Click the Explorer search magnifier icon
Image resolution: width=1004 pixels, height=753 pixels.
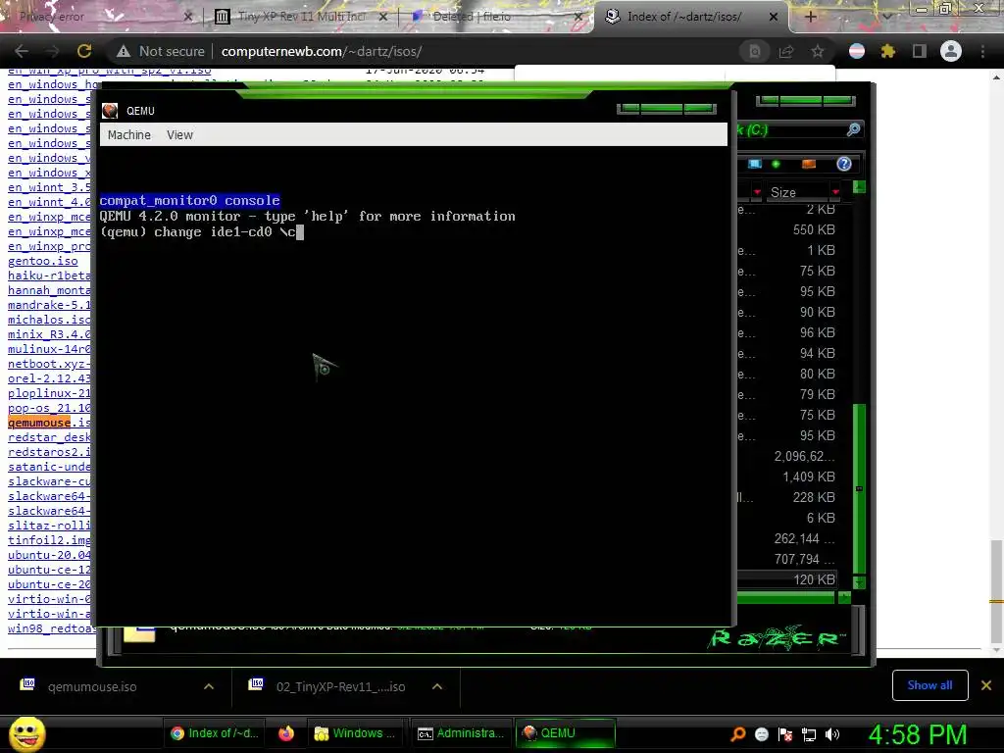[x=853, y=130]
